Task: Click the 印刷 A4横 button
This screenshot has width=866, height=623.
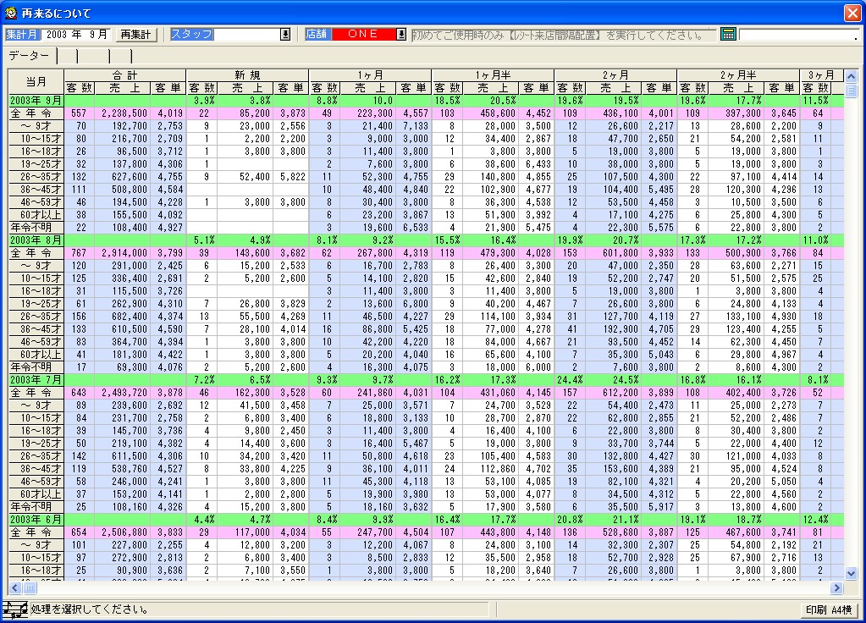Action: pos(828,609)
